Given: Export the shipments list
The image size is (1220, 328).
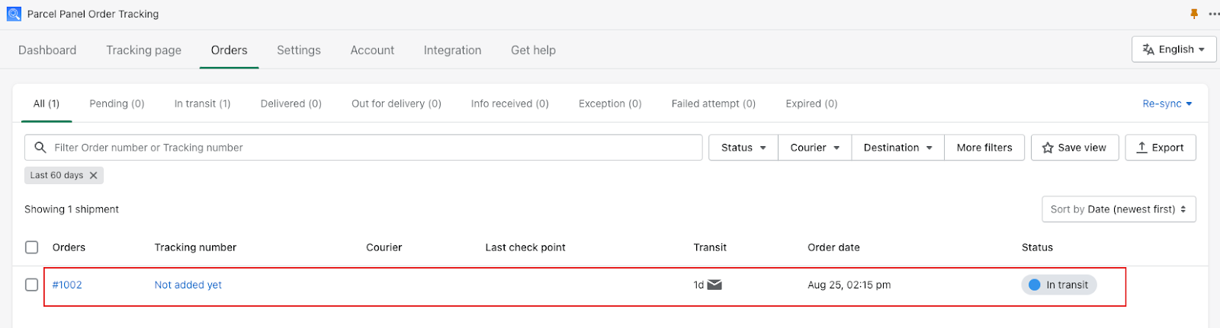Looking at the screenshot, I should (1161, 148).
